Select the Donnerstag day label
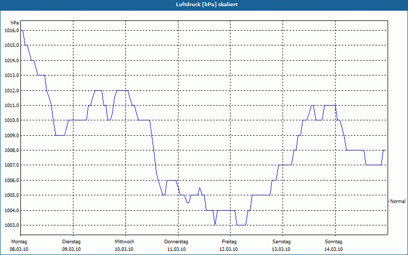The height and width of the screenshot is (255, 408). pyautogui.click(x=176, y=242)
